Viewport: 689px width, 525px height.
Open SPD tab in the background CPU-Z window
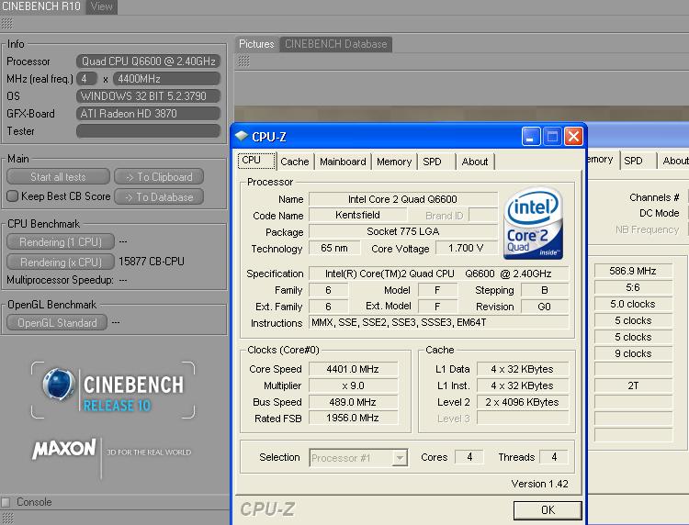pos(638,161)
